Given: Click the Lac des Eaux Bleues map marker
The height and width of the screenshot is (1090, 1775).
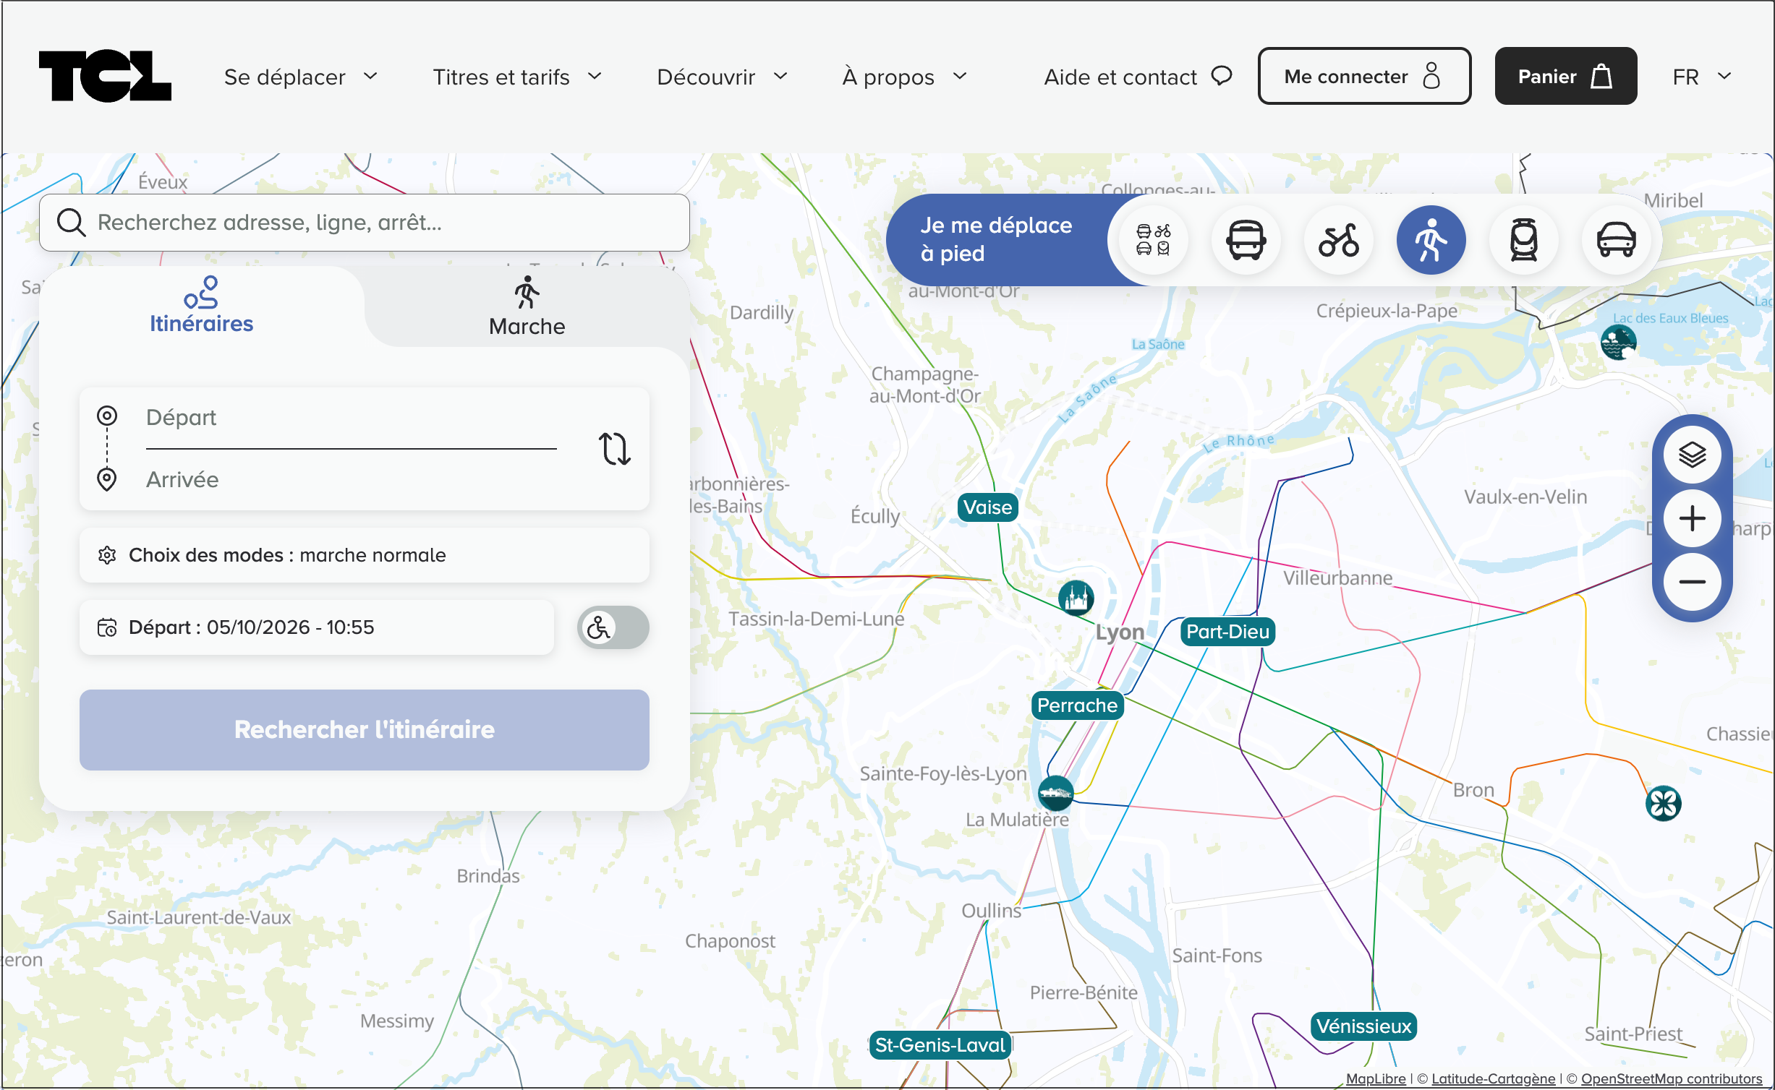Looking at the screenshot, I should coord(1618,342).
